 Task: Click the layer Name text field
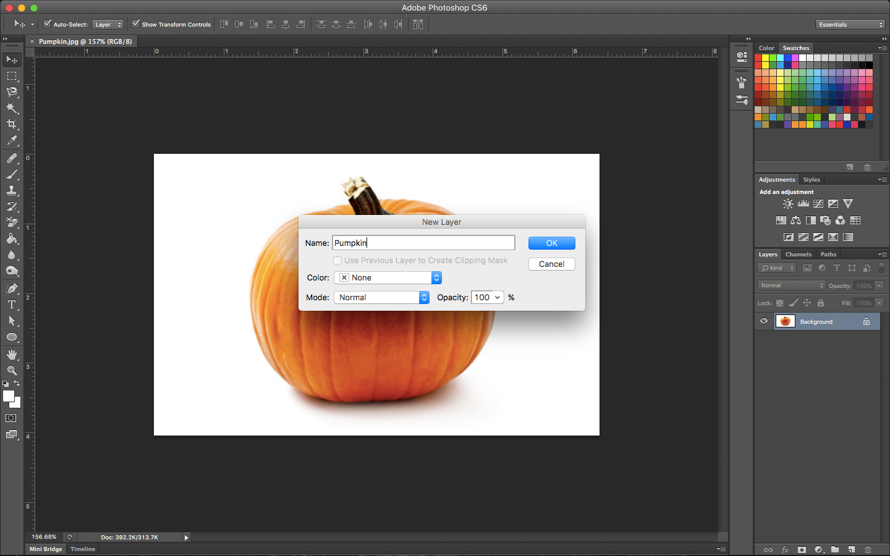pyautogui.click(x=423, y=242)
